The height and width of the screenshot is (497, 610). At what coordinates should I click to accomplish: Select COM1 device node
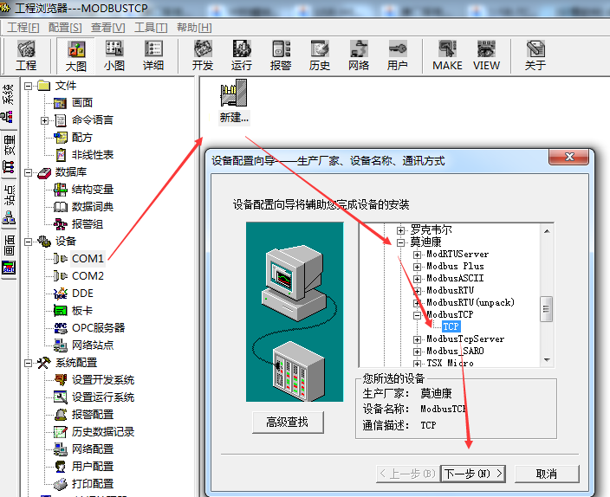point(88,259)
